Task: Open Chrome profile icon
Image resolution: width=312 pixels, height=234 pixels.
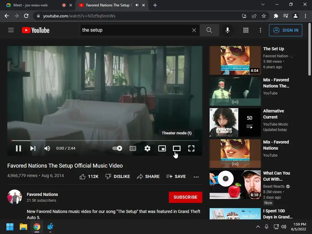Action: point(296,16)
